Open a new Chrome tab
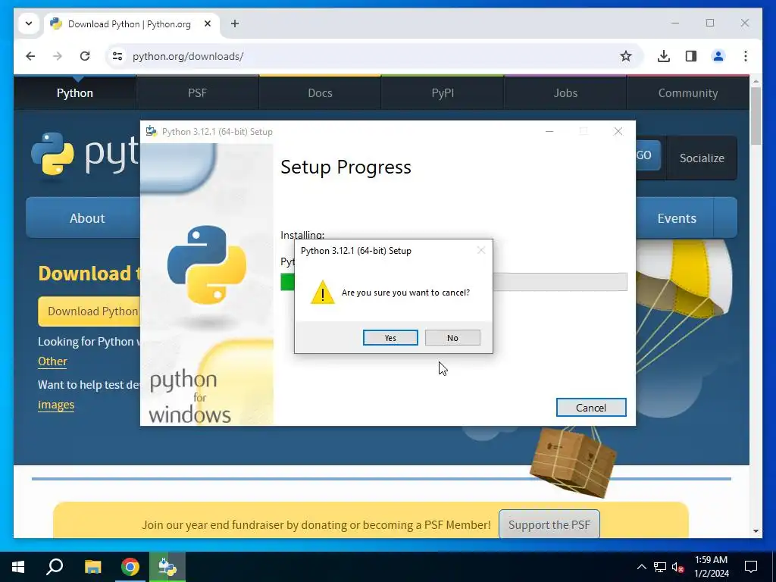The image size is (776, 582). coord(235,23)
